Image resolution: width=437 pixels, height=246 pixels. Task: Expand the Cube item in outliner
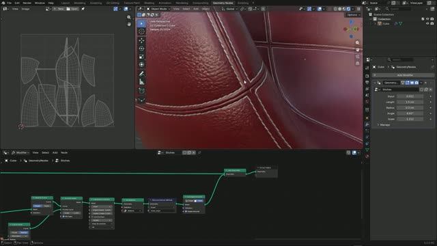point(376,24)
